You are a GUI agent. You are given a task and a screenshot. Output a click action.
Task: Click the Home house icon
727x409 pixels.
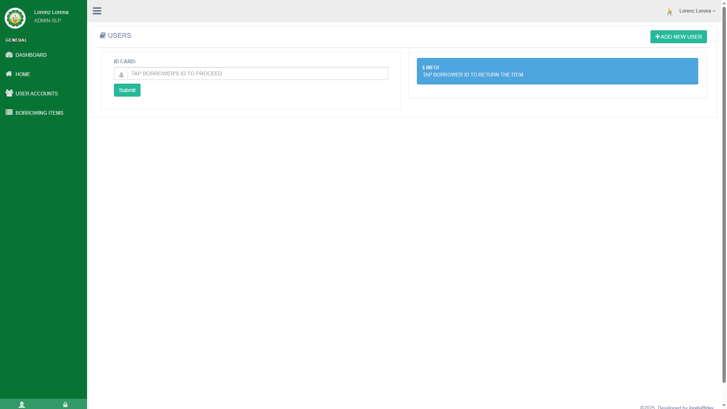pos(9,74)
